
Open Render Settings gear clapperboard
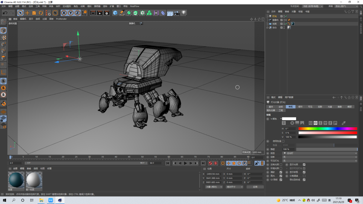coord(107,13)
